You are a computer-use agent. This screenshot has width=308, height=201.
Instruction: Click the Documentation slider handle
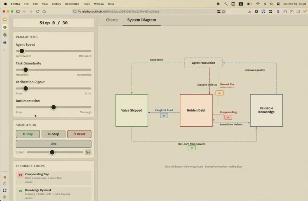[x=54, y=107]
